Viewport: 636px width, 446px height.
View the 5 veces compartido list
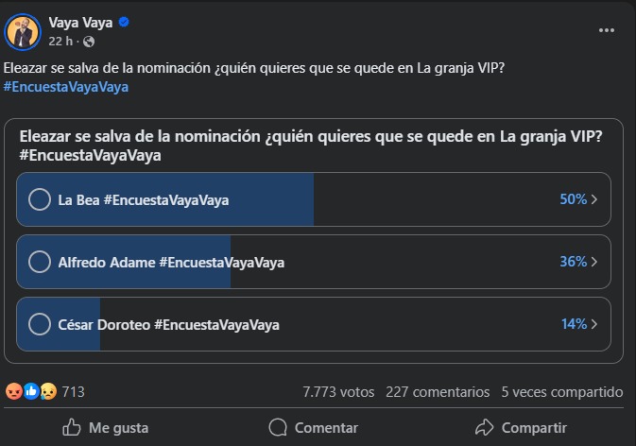(561, 391)
